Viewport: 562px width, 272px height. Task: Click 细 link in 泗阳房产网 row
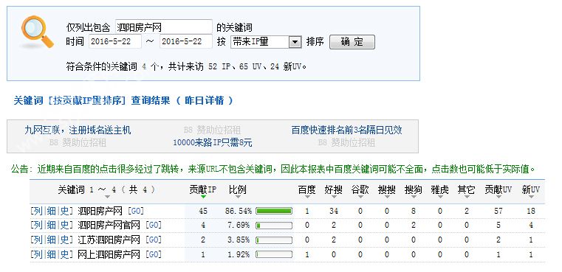[x=51, y=211]
